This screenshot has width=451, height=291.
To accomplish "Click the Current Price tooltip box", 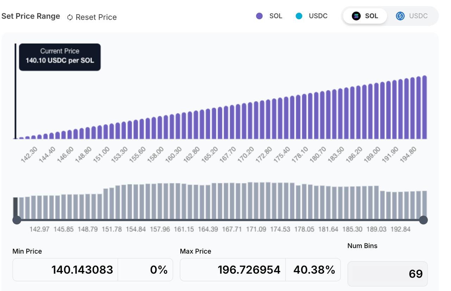I will (x=60, y=57).
